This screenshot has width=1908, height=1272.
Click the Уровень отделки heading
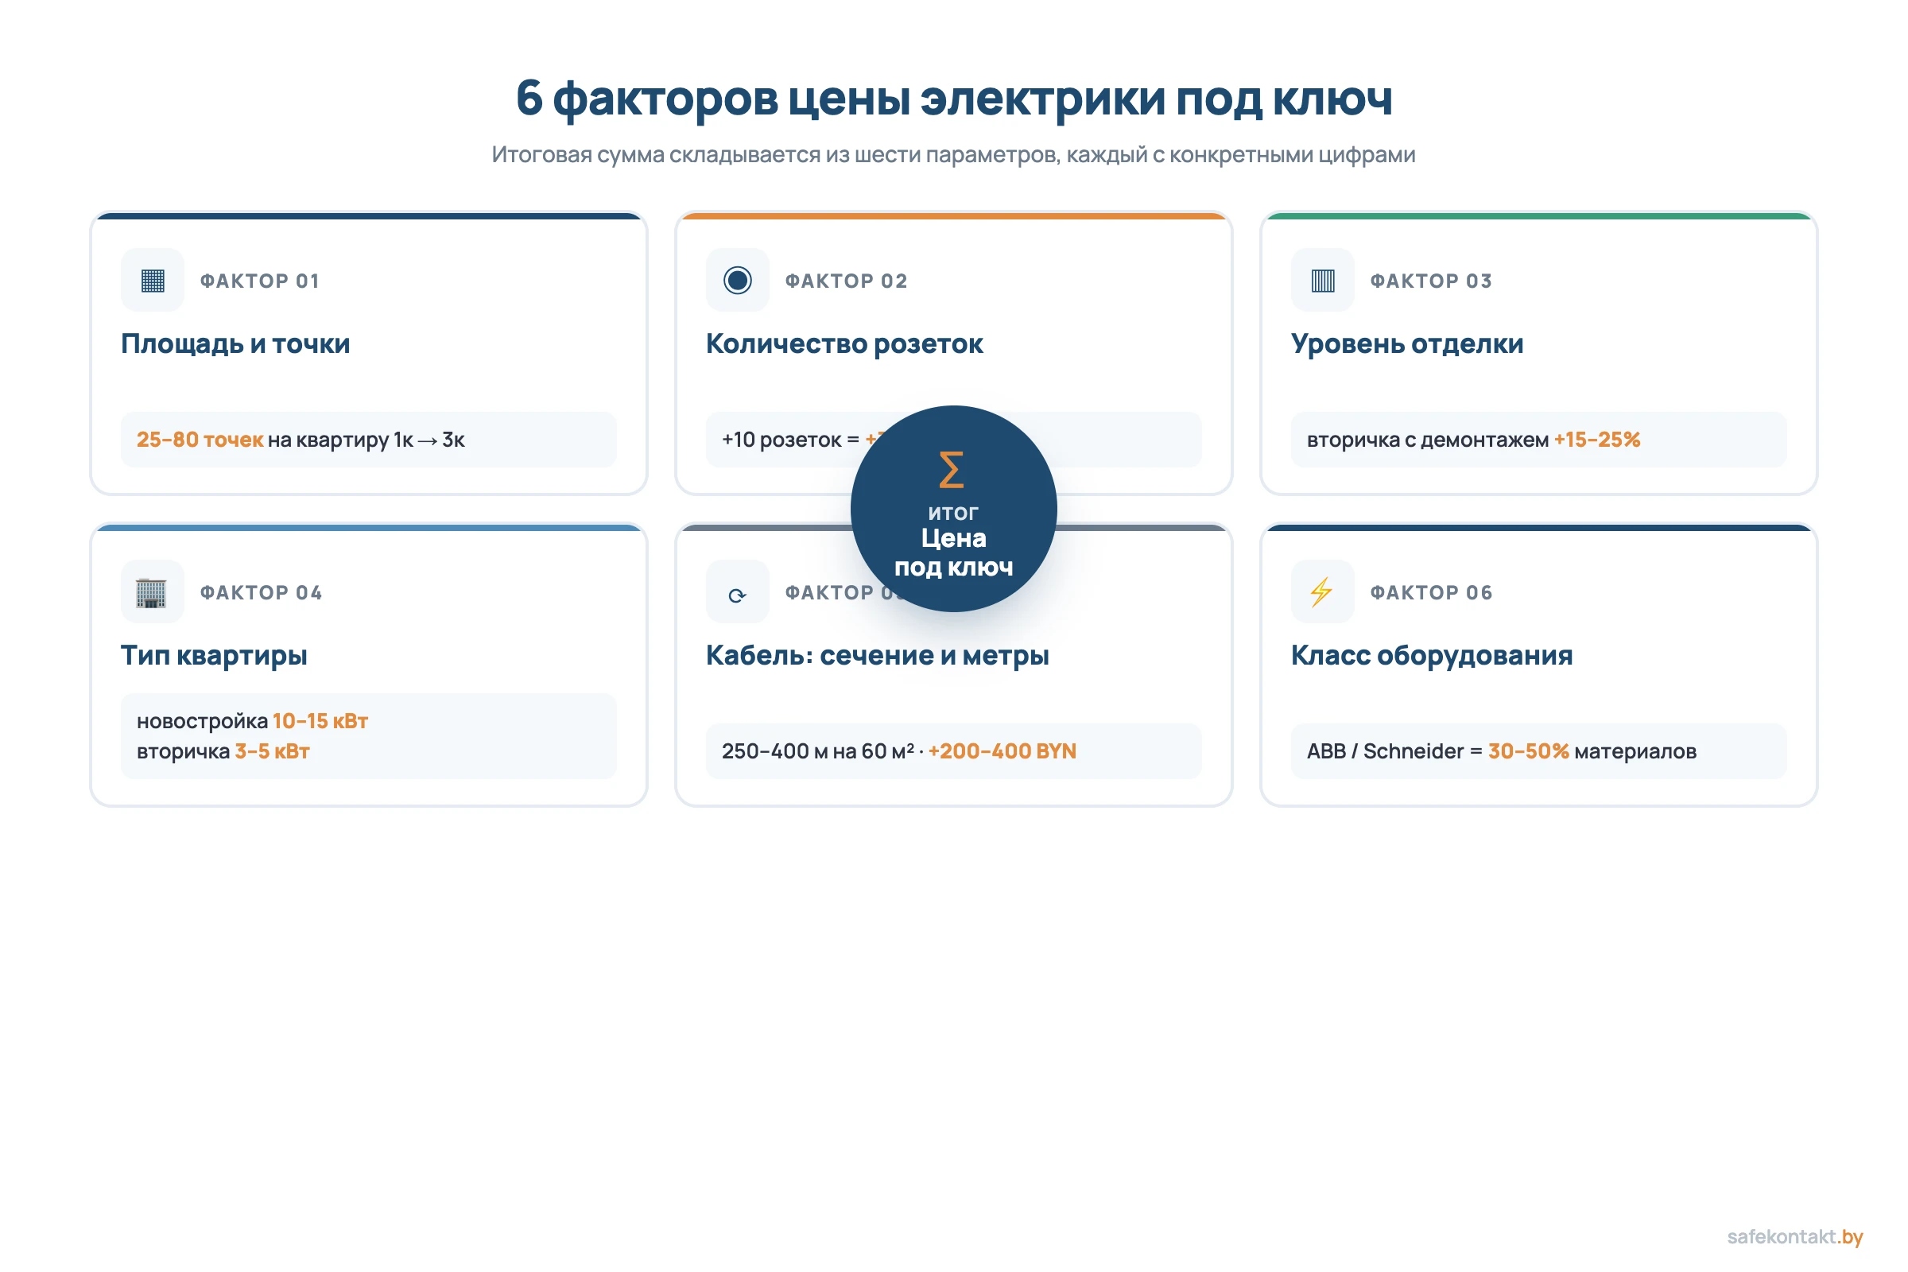[x=1407, y=343]
